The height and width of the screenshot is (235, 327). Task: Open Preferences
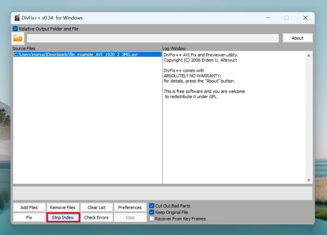(x=130, y=207)
